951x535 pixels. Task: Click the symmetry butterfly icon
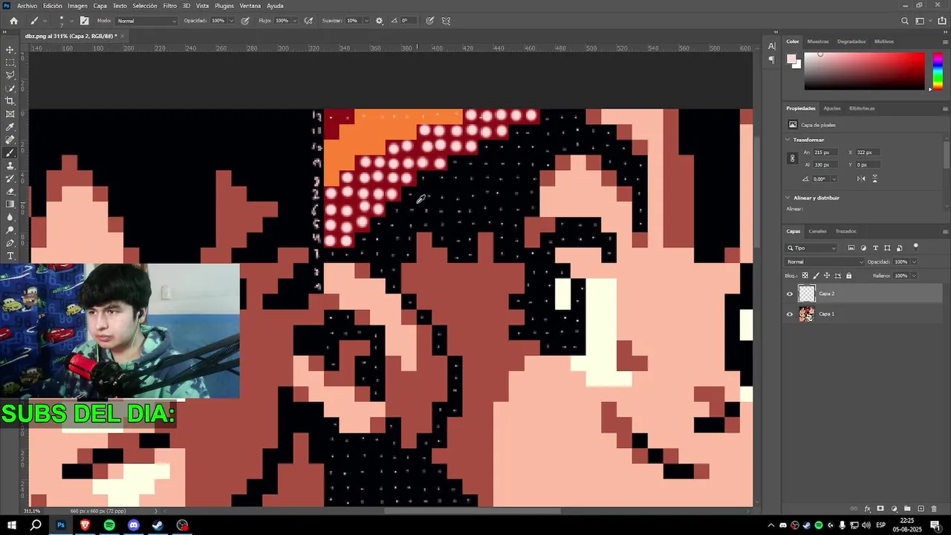pyautogui.click(x=446, y=21)
